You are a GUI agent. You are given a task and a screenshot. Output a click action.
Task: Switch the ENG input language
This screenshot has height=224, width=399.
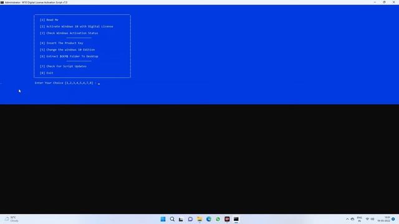click(359, 219)
